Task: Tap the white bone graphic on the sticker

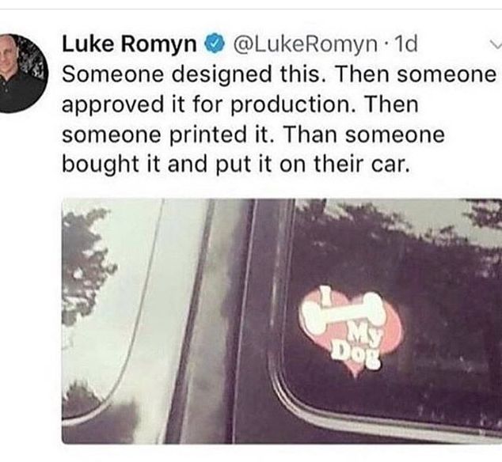Action: (x=343, y=313)
